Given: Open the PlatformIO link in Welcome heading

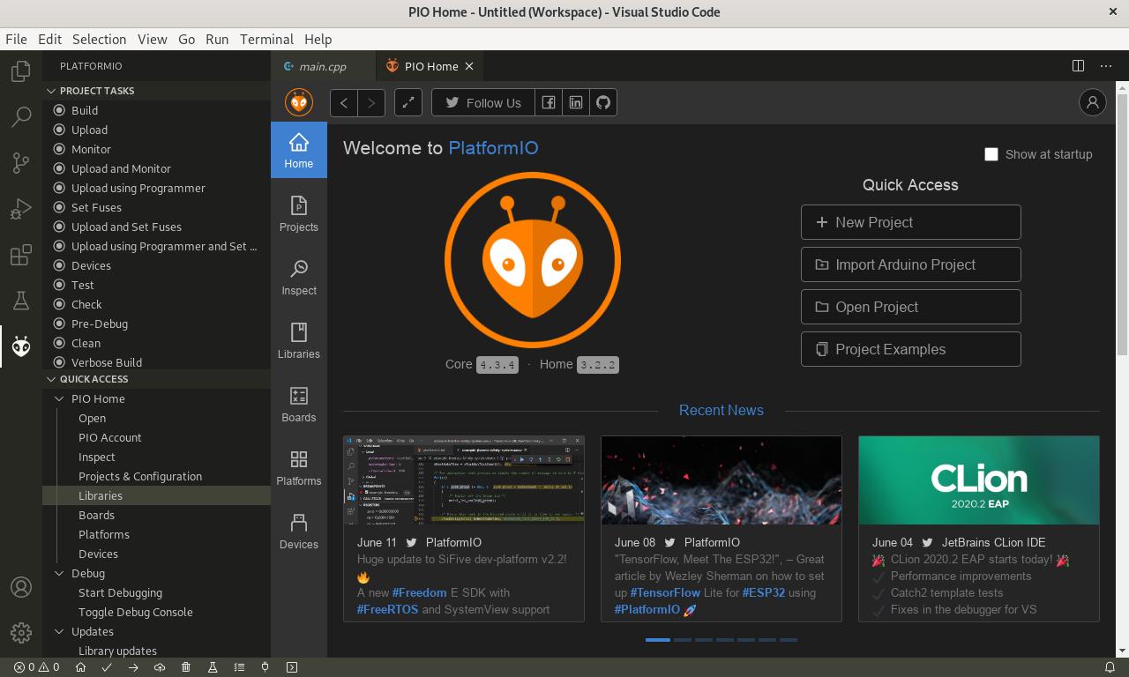Looking at the screenshot, I should (x=493, y=148).
